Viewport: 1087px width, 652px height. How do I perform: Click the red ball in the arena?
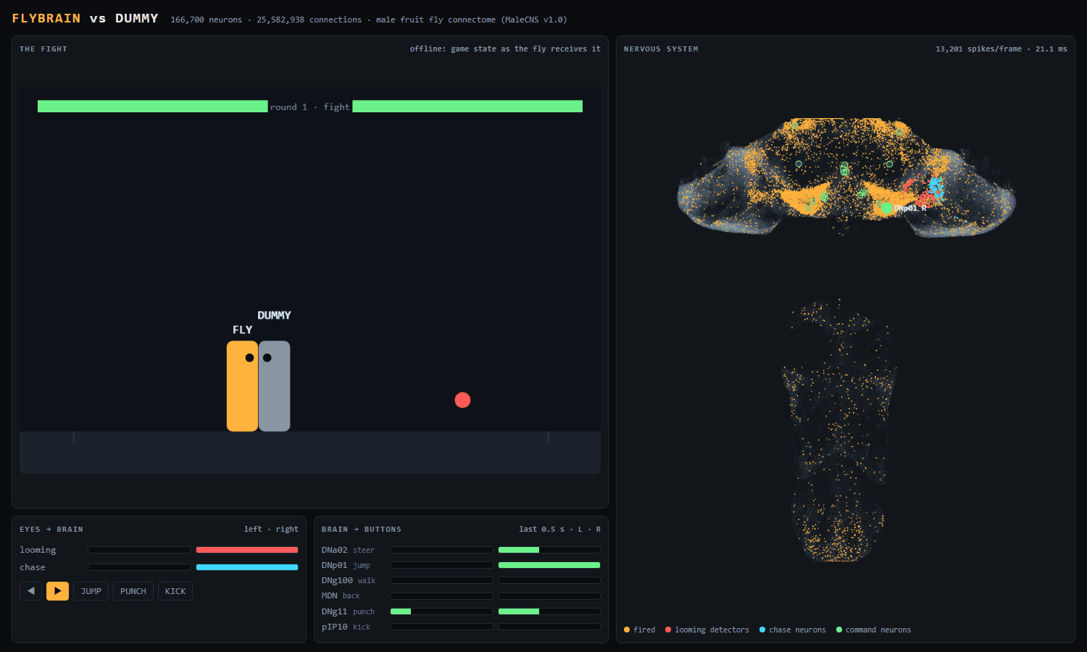tap(462, 400)
